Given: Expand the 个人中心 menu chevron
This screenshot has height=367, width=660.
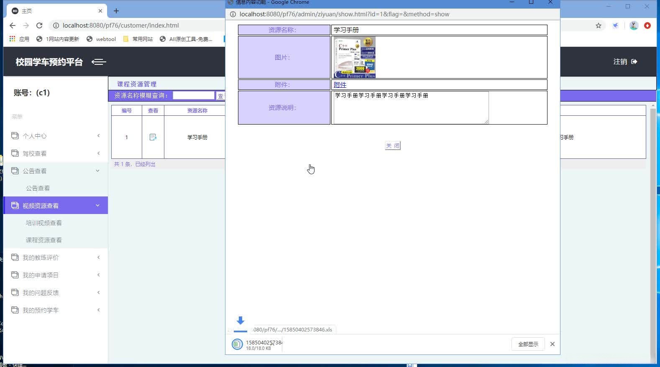Looking at the screenshot, I should pyautogui.click(x=99, y=135).
